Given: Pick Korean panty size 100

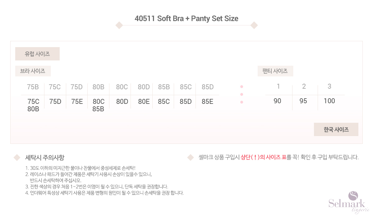Looking at the screenshot, I should click(x=329, y=101).
